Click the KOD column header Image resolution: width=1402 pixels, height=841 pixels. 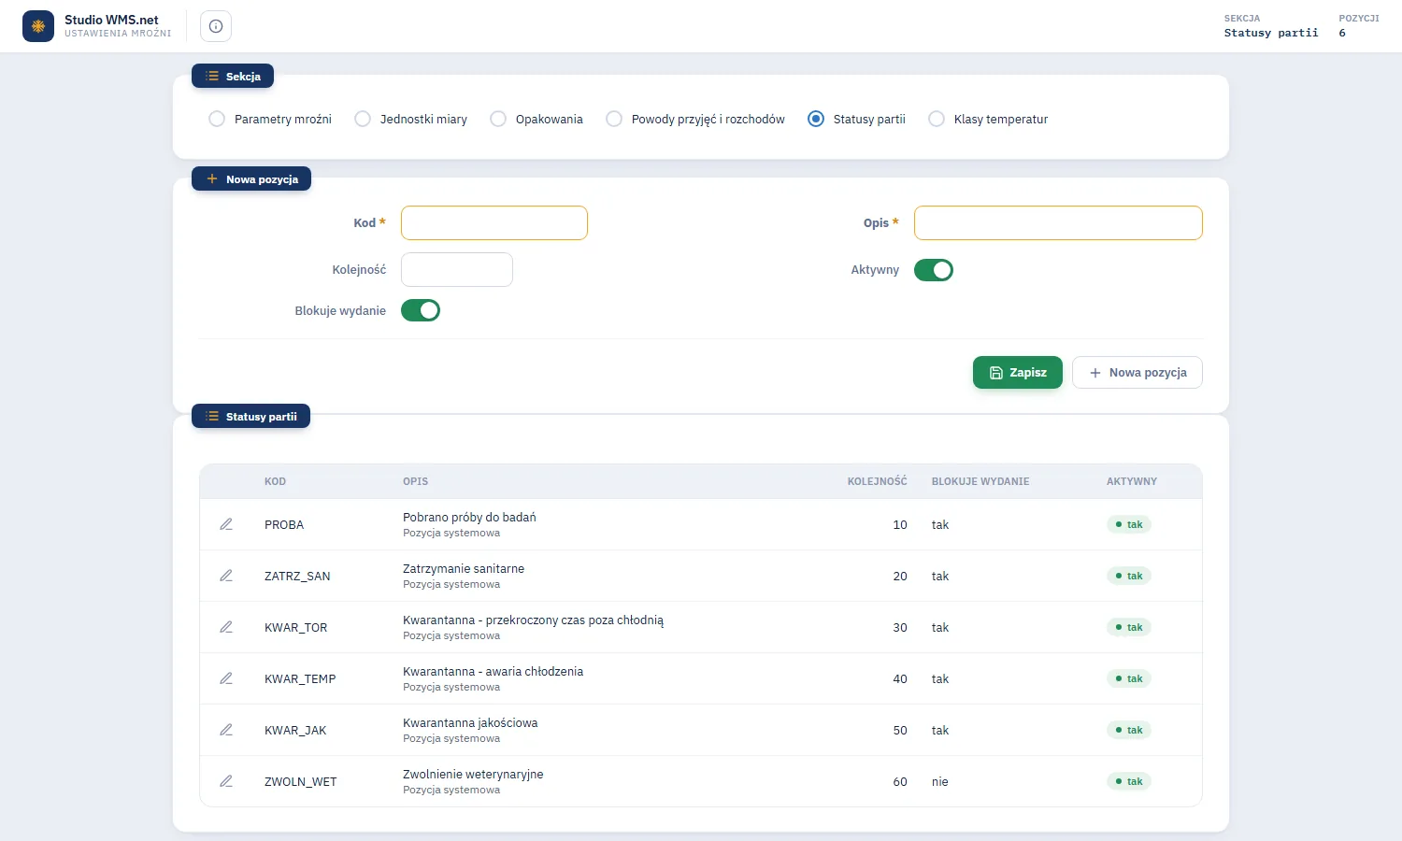[275, 481]
